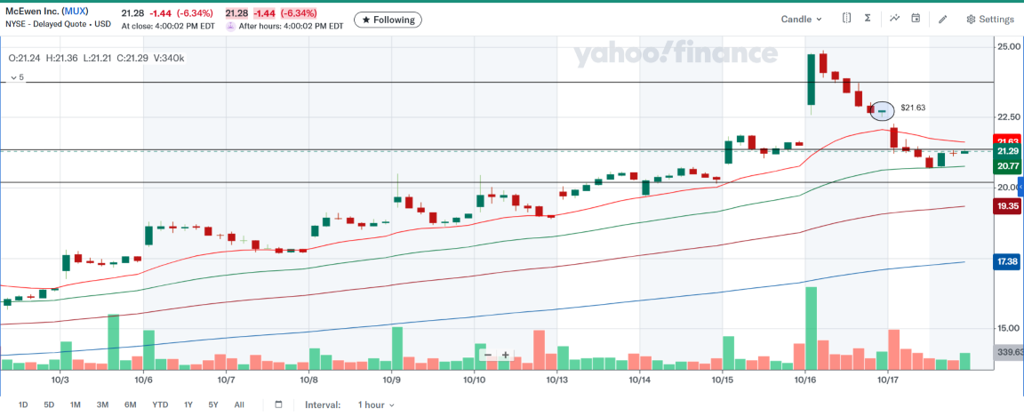Select the 6M range
Viewport: 1024px width, 416px height.
(130, 405)
